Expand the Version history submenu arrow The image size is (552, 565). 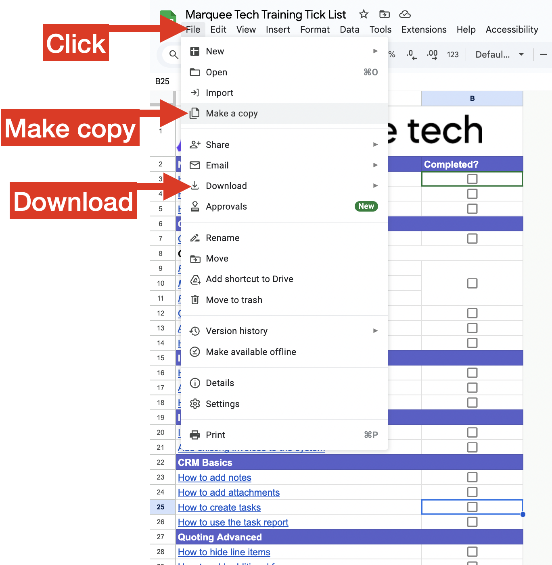(x=375, y=331)
